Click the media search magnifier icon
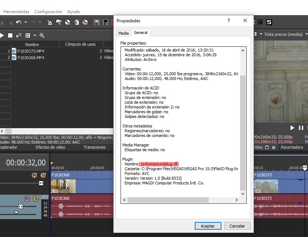Screen dimensions: 308x237 tap(42, 35)
